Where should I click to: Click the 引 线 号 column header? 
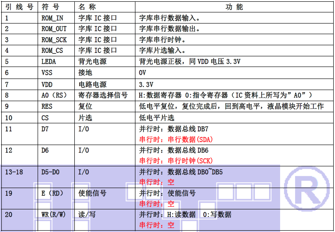point(19,7)
